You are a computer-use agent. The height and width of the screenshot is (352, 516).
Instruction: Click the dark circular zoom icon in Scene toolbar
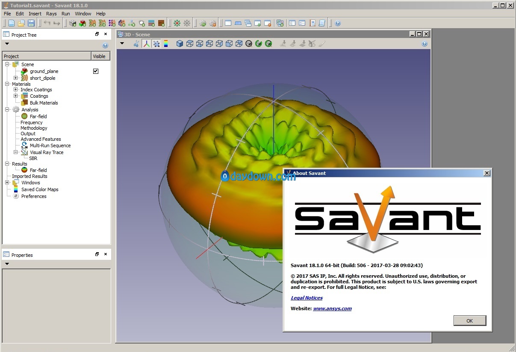[249, 44]
